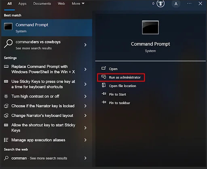207x169 pixels.
Task: Click the icon beside Narrator key is locked
Action: 6,106
